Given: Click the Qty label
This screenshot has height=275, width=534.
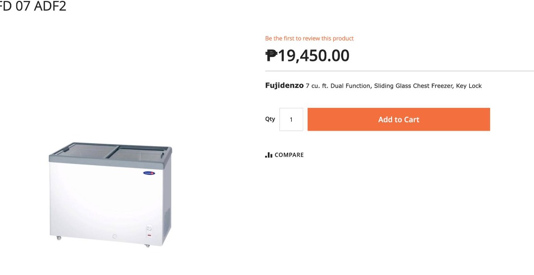Looking at the screenshot, I should 270,119.
